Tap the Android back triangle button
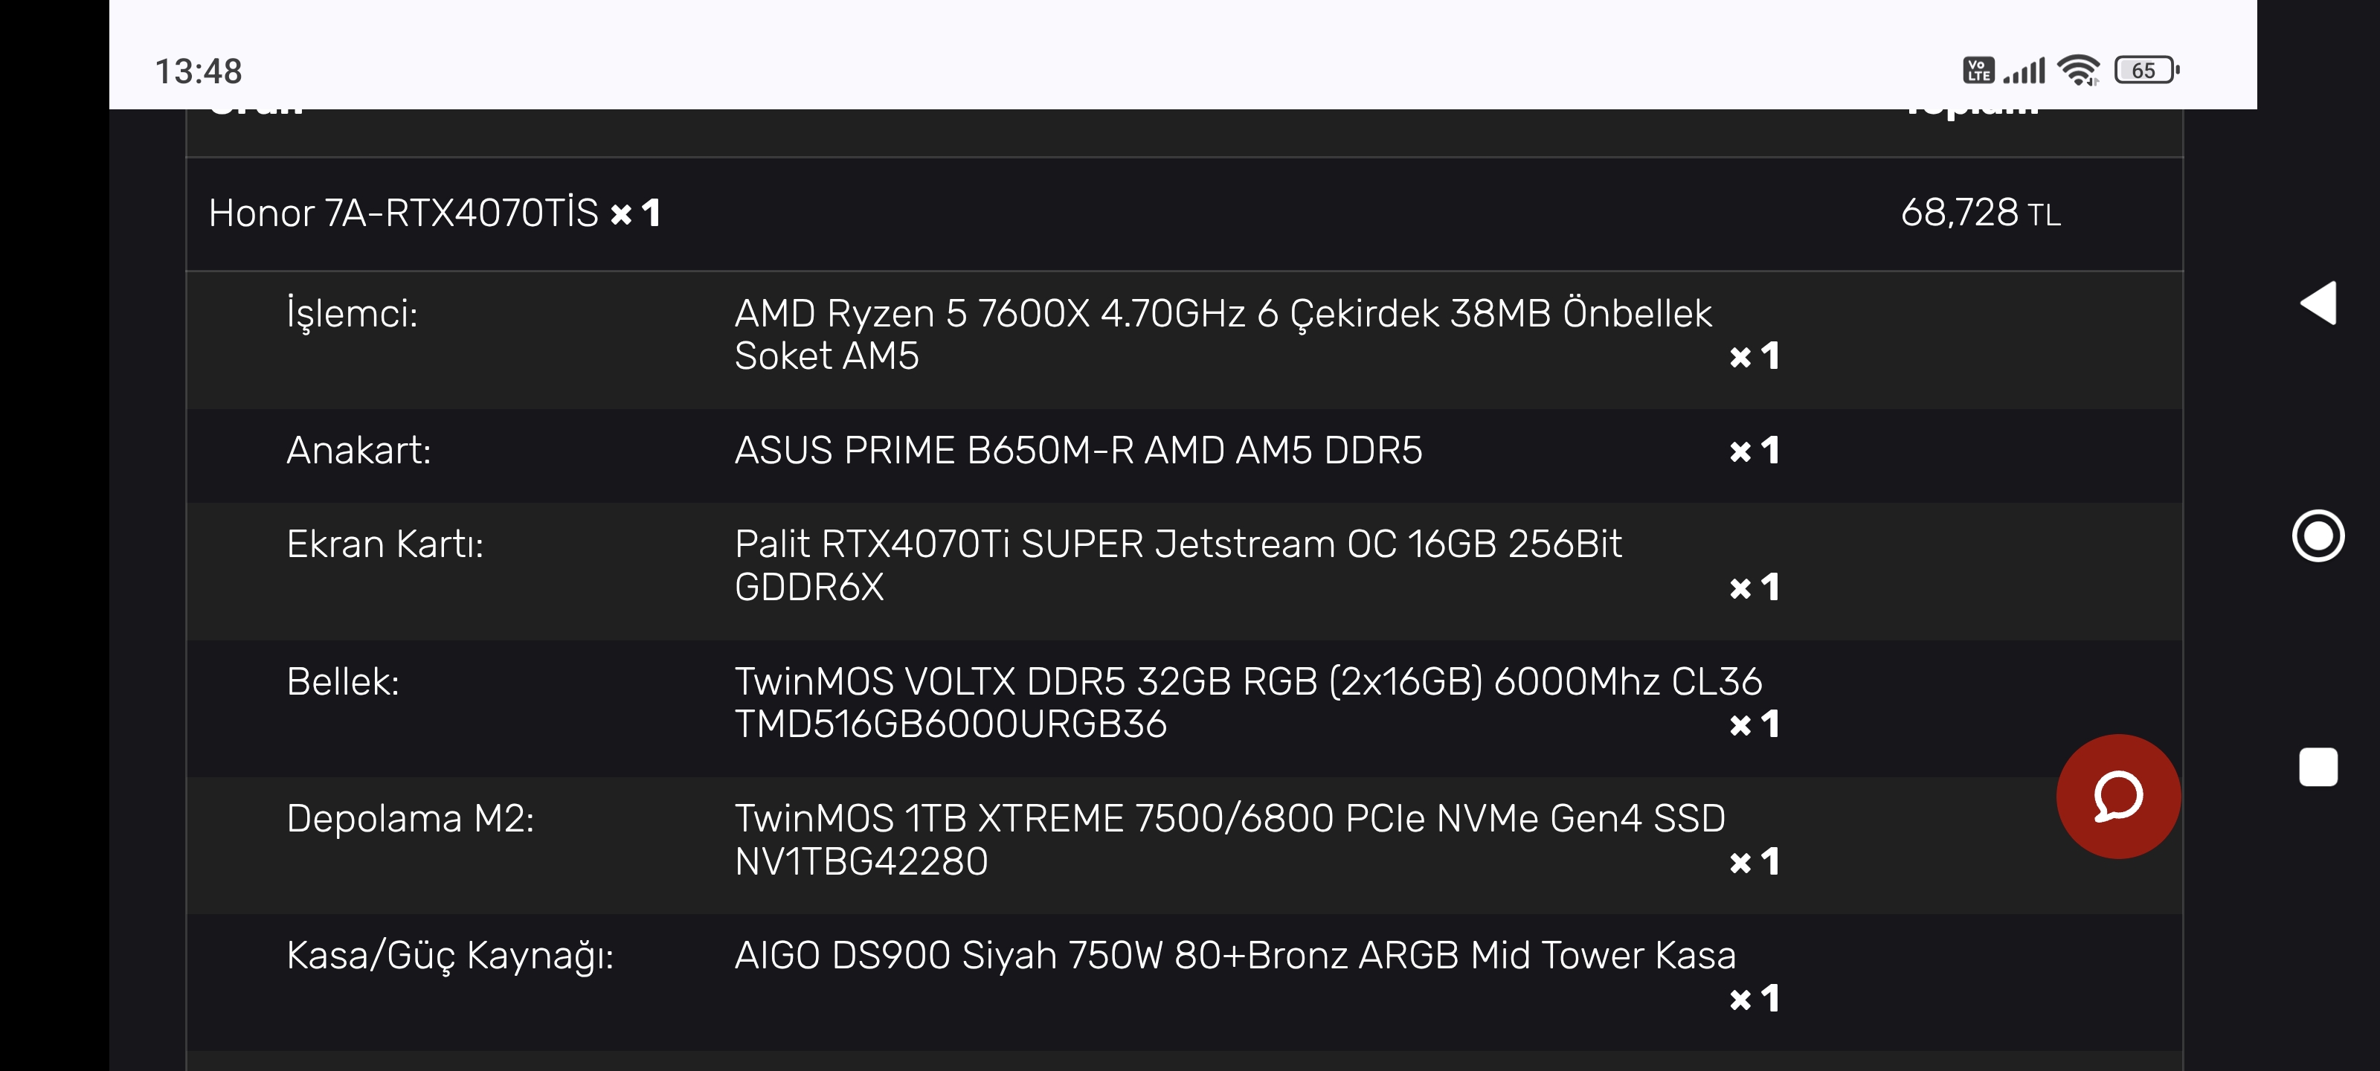Screen dimensions: 2380x1071 2318,302
